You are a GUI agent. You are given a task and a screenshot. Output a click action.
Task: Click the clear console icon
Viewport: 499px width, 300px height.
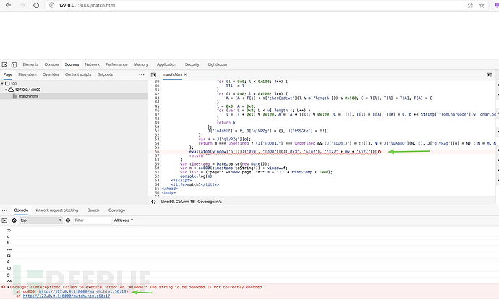(14, 220)
